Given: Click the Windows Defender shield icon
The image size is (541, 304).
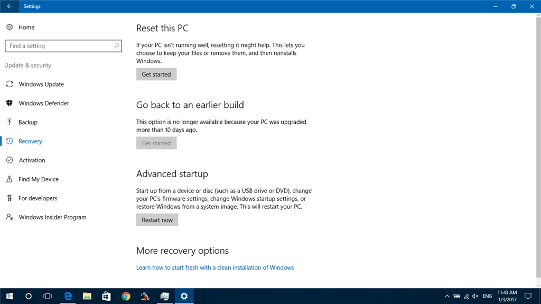Looking at the screenshot, I should [x=10, y=103].
